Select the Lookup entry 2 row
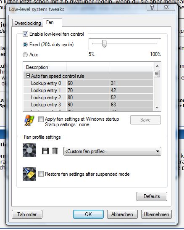Image resolution: width=184 pixels, height=230 pixels. (x=88, y=98)
